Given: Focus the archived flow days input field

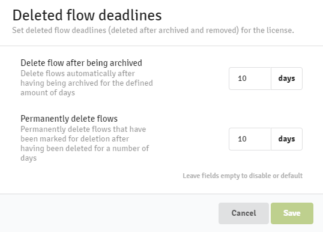Looking at the screenshot, I should pyautogui.click(x=250, y=79).
